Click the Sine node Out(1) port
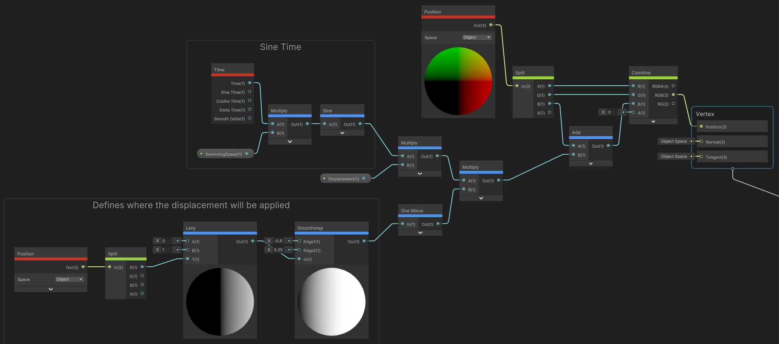The height and width of the screenshot is (344, 779). tap(360, 124)
